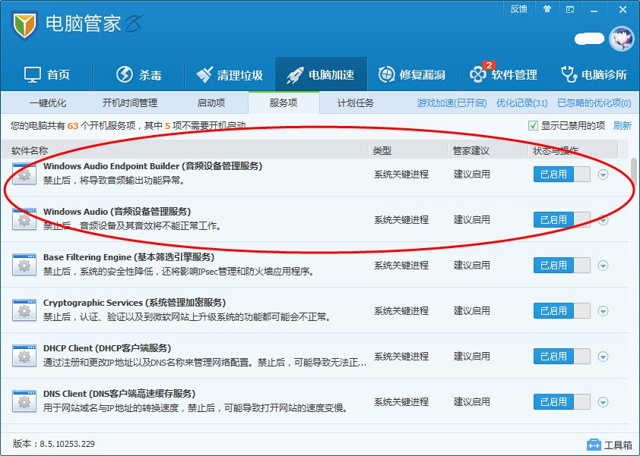Viewport: 640px width, 456px height.
Task: Go to 首页 home tab
Action: click(x=47, y=74)
